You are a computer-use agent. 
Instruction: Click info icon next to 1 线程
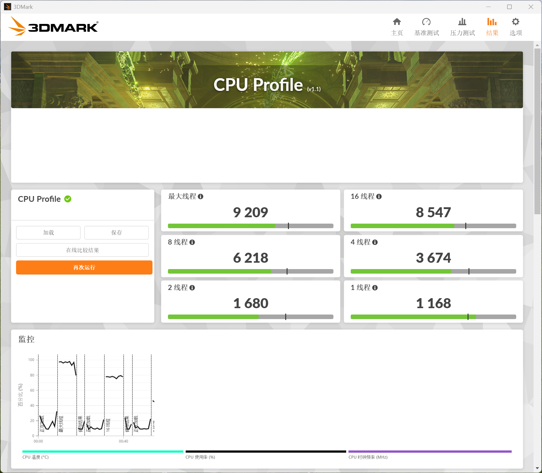click(375, 288)
